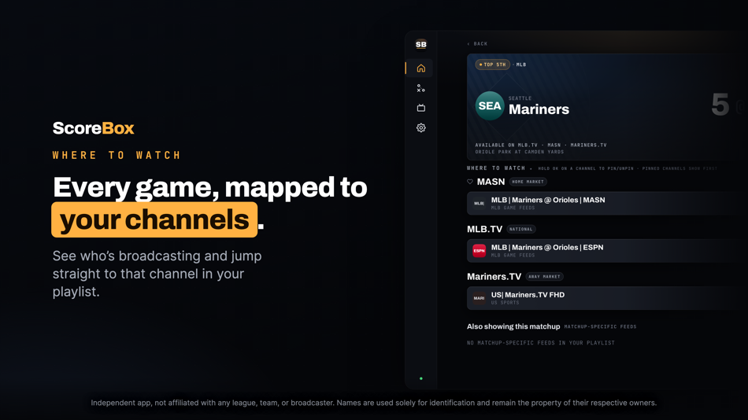Click the AWAY MARKET tag
748x420 pixels.
pyautogui.click(x=544, y=277)
